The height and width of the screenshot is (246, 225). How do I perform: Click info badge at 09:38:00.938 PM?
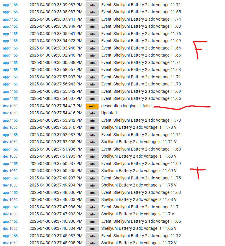(x=92, y=63)
